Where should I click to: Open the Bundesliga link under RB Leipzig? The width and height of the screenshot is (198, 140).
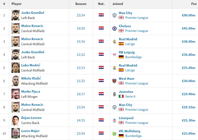pyautogui.click(x=133, y=57)
